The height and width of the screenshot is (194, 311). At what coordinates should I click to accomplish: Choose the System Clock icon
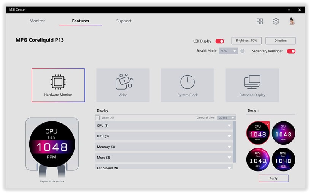point(187,82)
